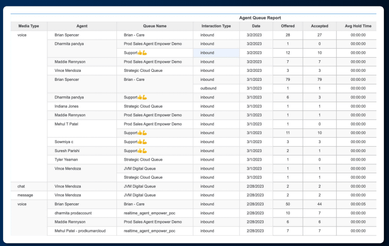Click the outbound interaction type cell
Screen dimensions: 389x246
(216, 88)
